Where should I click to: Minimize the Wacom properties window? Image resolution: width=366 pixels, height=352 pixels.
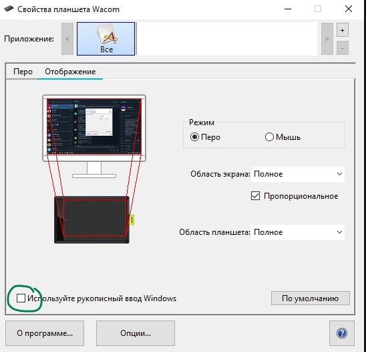pyautogui.click(x=288, y=9)
